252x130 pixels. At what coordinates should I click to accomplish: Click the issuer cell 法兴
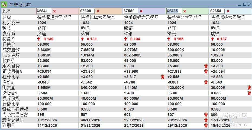point(172,34)
